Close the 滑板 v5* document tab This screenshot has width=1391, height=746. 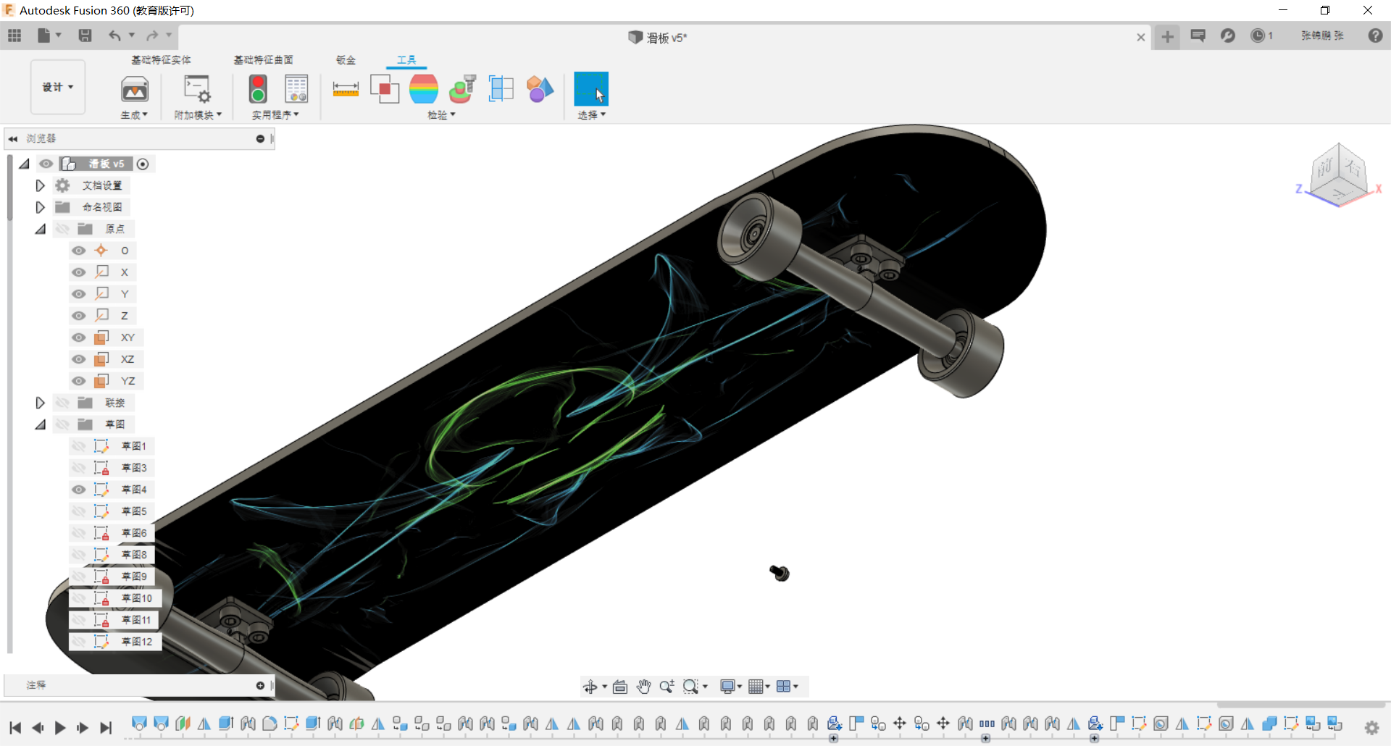coord(1141,37)
